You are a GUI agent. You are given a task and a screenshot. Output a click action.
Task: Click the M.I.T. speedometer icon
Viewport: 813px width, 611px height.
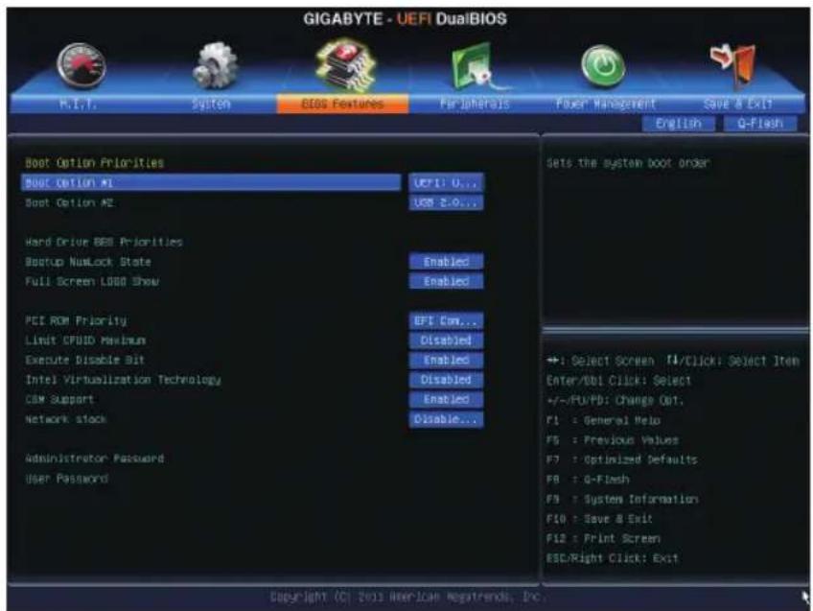point(81,66)
